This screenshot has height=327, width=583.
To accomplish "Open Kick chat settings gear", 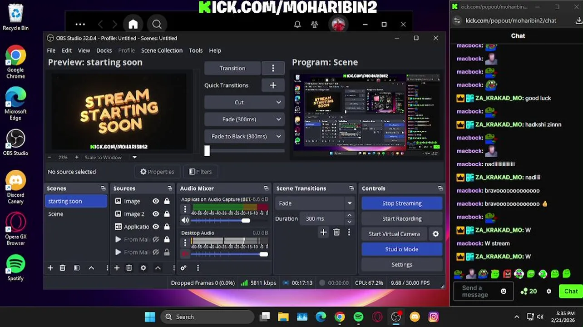I will click(548, 292).
